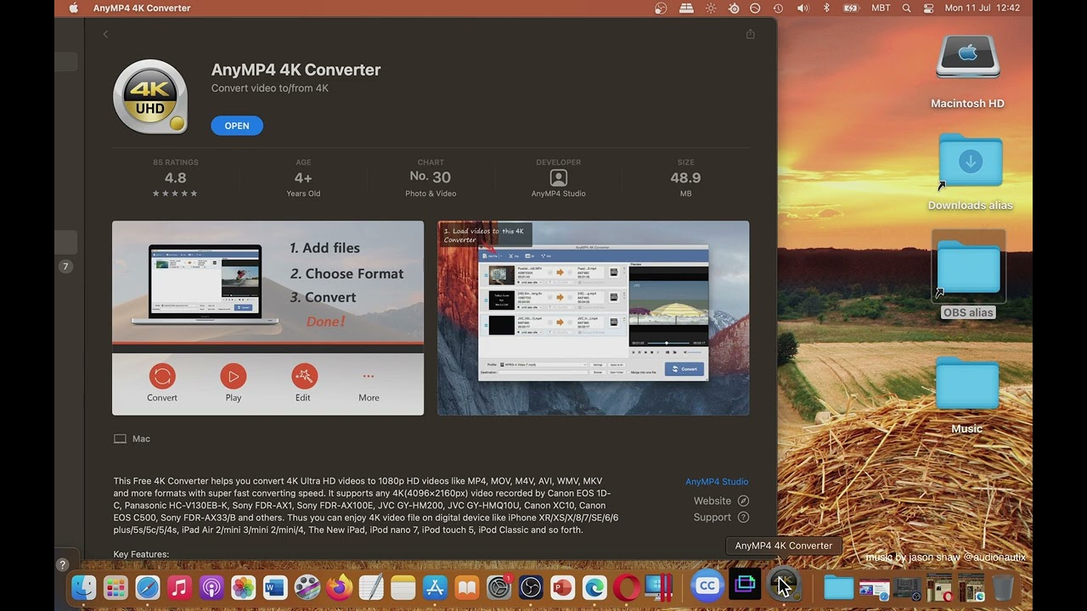Open Control Center in the menu bar
The image size is (1087, 611).
pos(928,8)
